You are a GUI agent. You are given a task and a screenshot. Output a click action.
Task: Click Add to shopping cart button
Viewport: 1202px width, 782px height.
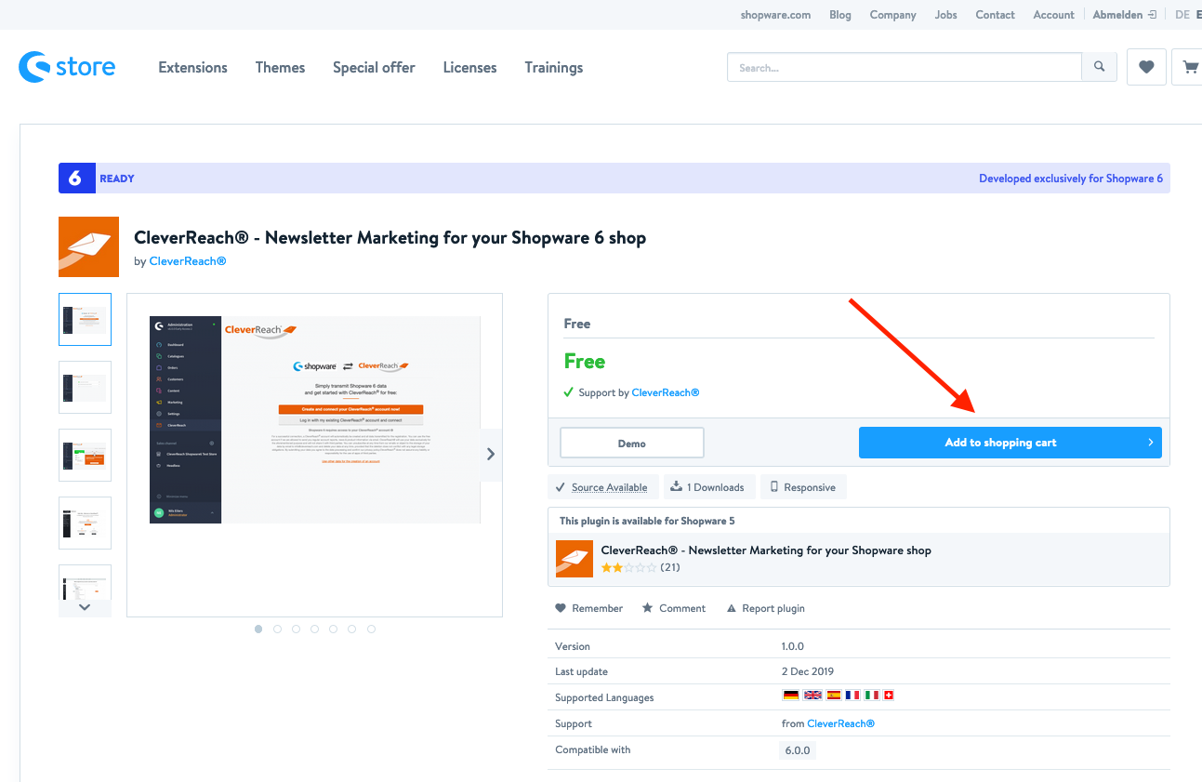point(1010,443)
